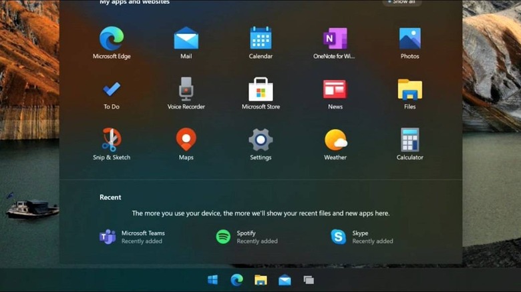Open recently added Spotify
This screenshot has height=292, width=521.
click(x=246, y=237)
